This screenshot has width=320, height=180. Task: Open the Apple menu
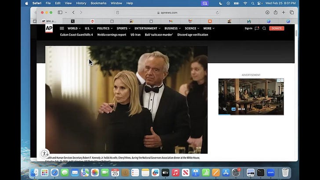(26, 3)
